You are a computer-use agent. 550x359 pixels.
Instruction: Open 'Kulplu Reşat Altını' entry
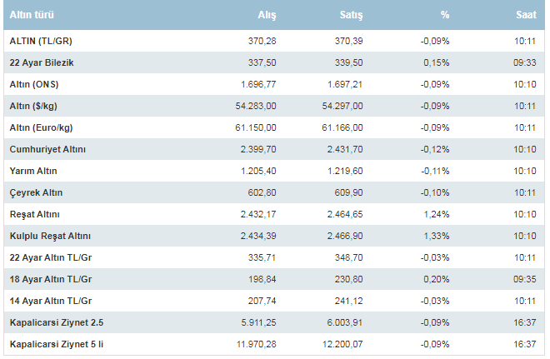50,236
